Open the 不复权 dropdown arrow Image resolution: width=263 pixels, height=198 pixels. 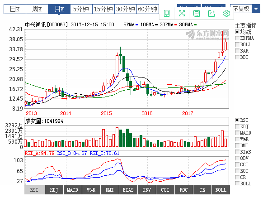[x=256, y=9]
